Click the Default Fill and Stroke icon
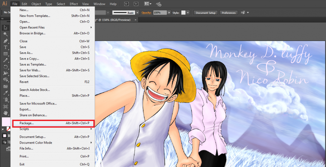This screenshot has width=326, height=167. pyautogui.click(x=3, y=130)
